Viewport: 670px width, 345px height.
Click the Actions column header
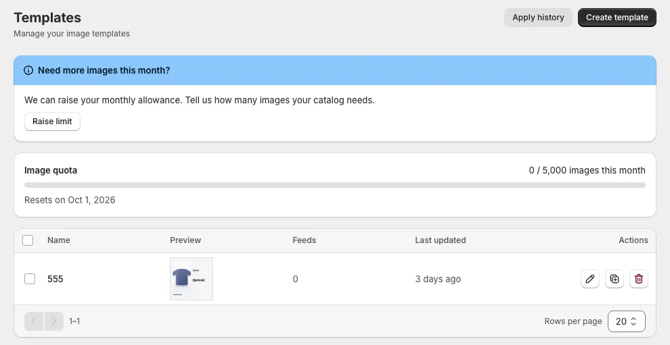click(633, 240)
